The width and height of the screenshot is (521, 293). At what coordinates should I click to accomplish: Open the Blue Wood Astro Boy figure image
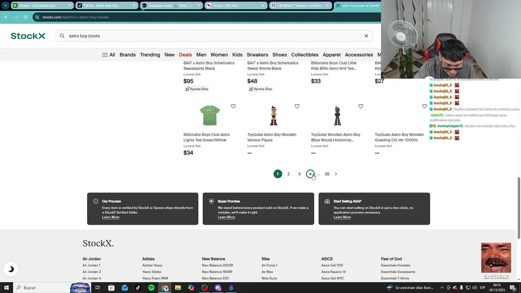(337, 116)
